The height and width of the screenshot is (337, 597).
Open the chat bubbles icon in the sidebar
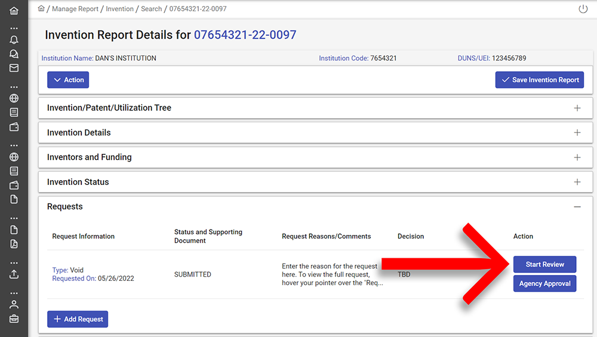[x=14, y=54]
